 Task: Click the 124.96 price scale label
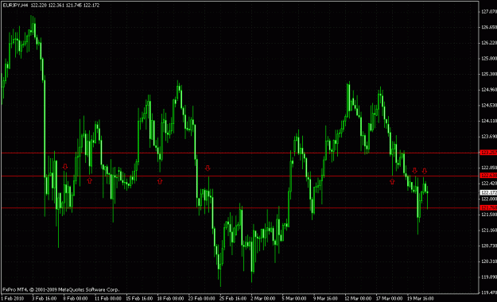click(x=489, y=90)
